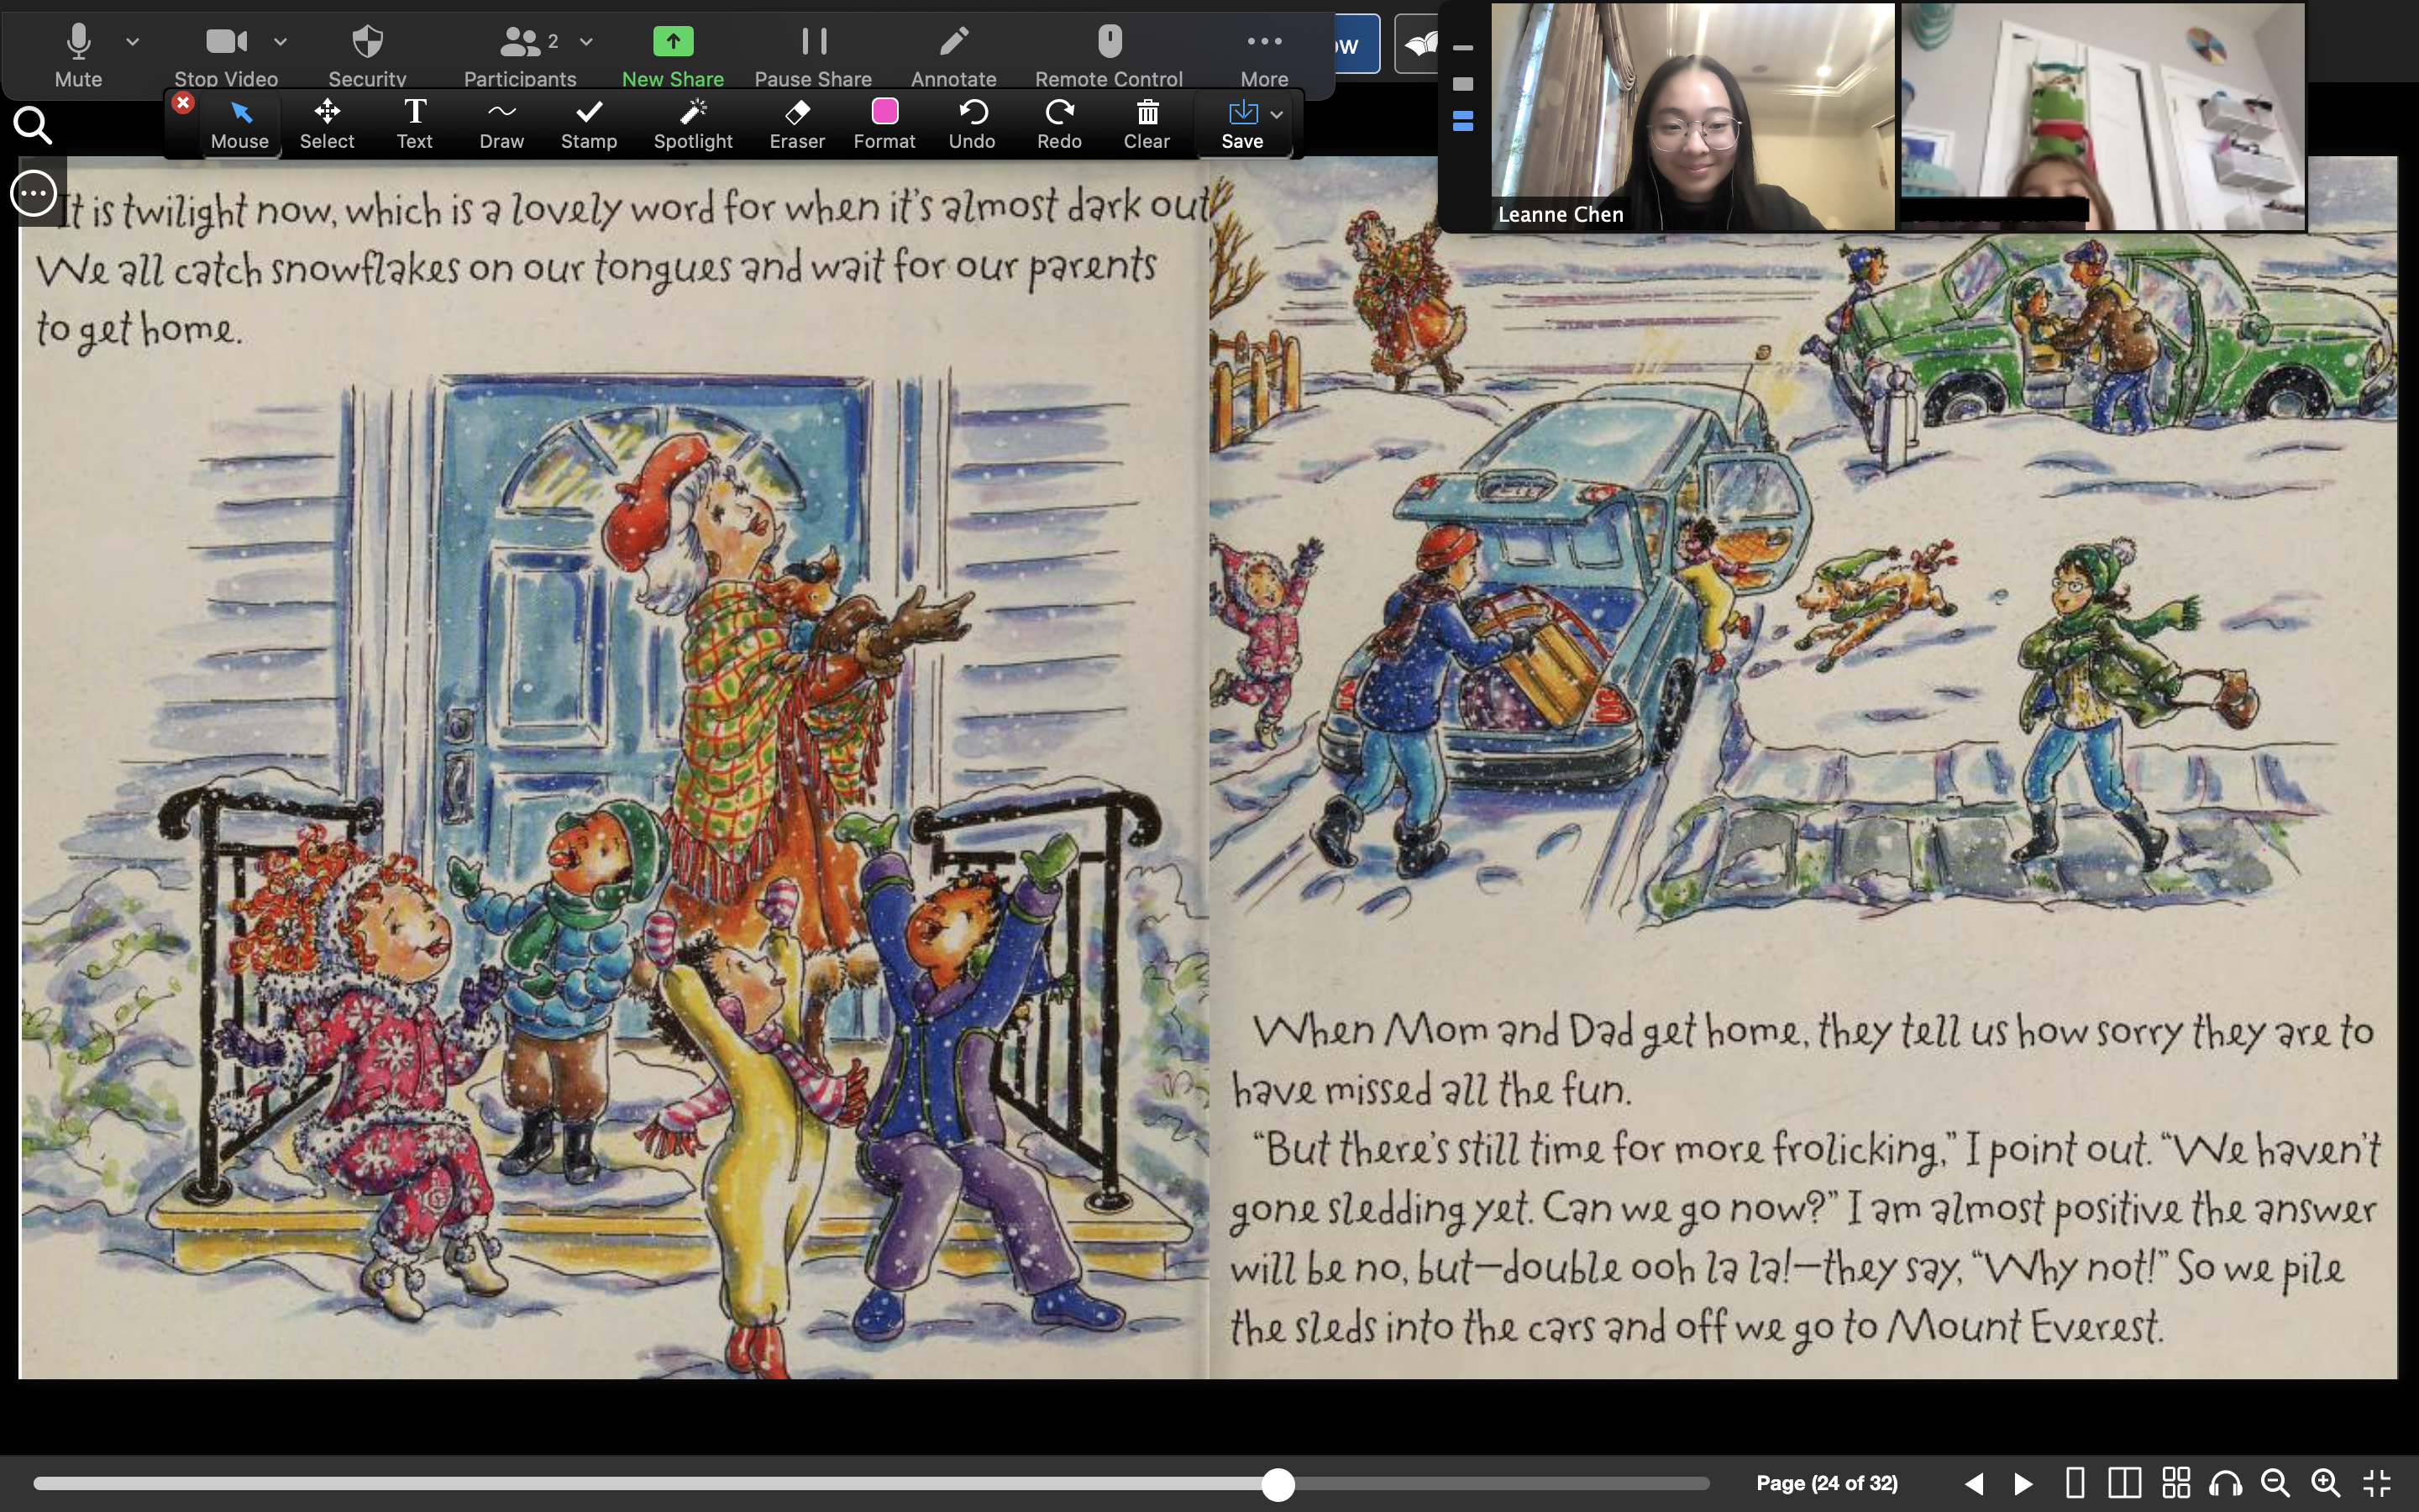The height and width of the screenshot is (1512, 2419).
Task: Open video options arrow beside Stop Video
Action: pos(281,42)
